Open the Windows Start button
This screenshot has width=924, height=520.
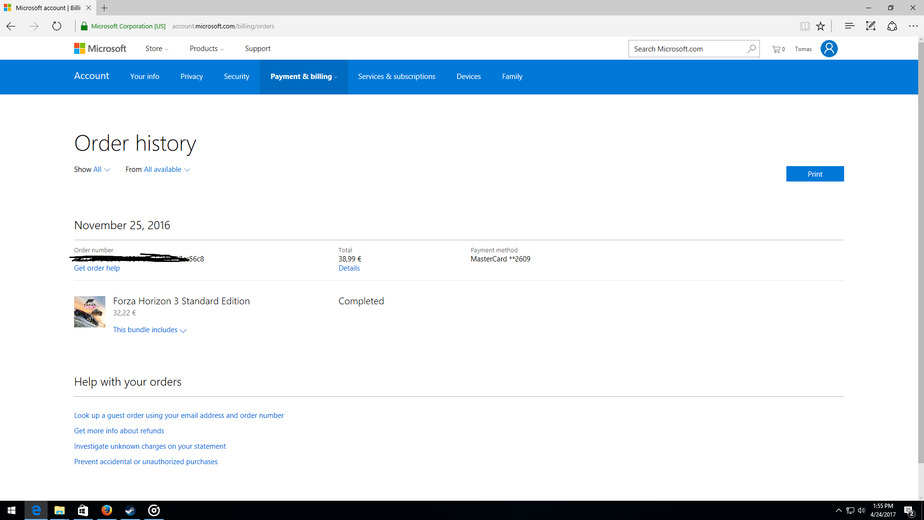tap(12, 510)
